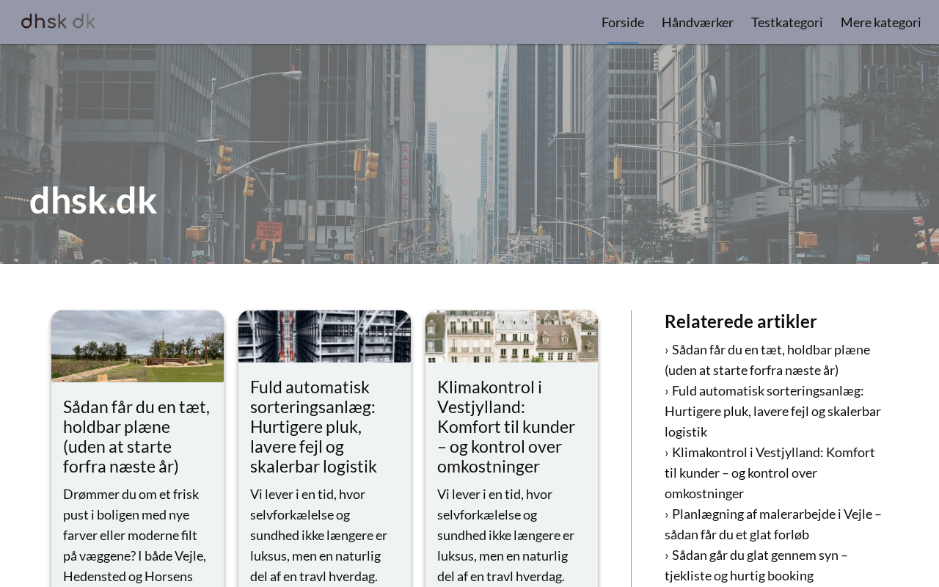Viewport: 939px width, 587px height.
Task: Click sidebar link 'Planlægning af malerarbejde i Vejle'
Action: tap(773, 524)
